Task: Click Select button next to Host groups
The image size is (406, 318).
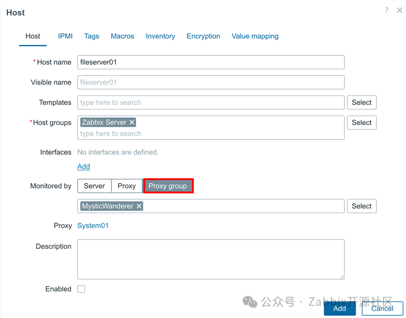Action: pyautogui.click(x=362, y=123)
